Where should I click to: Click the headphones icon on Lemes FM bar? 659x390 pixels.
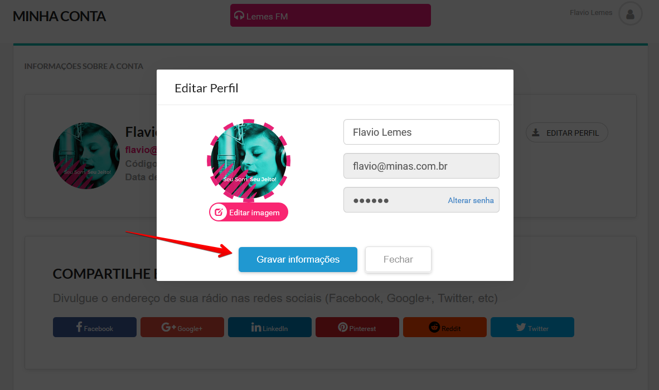[x=239, y=16]
